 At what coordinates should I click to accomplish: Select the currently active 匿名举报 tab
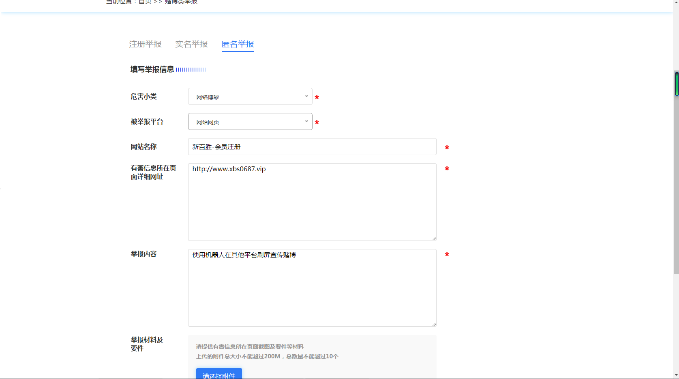pyautogui.click(x=238, y=44)
